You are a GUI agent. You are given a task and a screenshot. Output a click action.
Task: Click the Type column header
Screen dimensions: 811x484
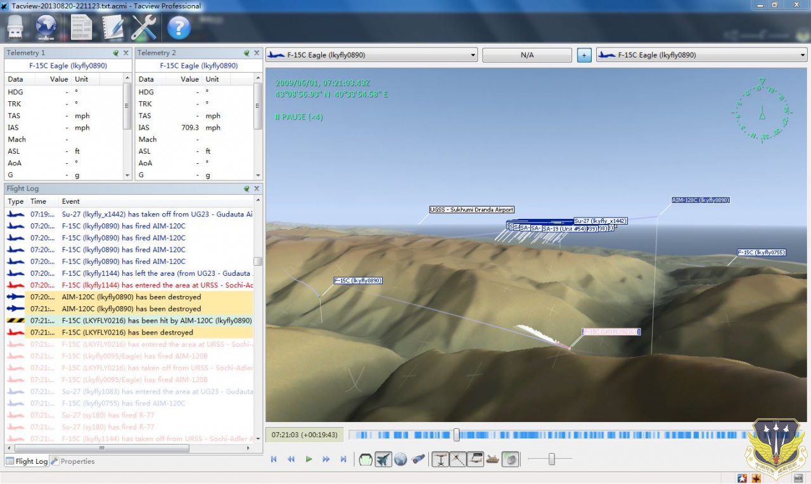(x=16, y=201)
